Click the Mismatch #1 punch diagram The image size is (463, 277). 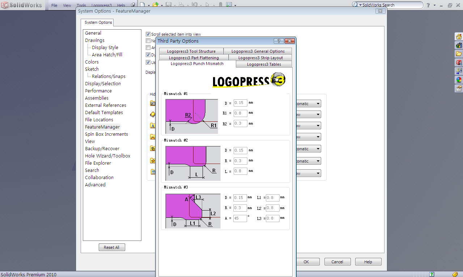[192, 116]
